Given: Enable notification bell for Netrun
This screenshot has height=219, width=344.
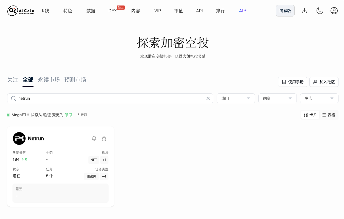Looking at the screenshot, I should [94, 138].
